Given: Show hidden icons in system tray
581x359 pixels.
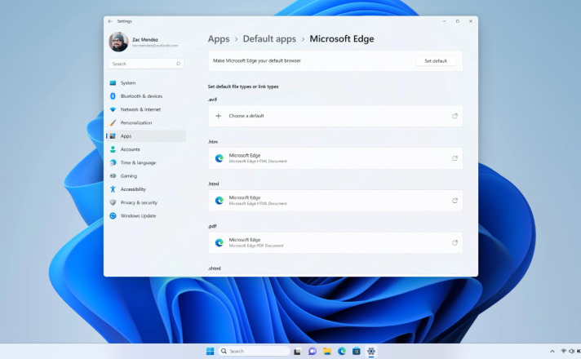Looking at the screenshot, I should pos(552,351).
